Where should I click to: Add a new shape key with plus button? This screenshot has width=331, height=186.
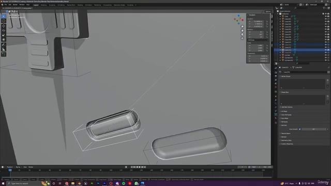[327, 96]
